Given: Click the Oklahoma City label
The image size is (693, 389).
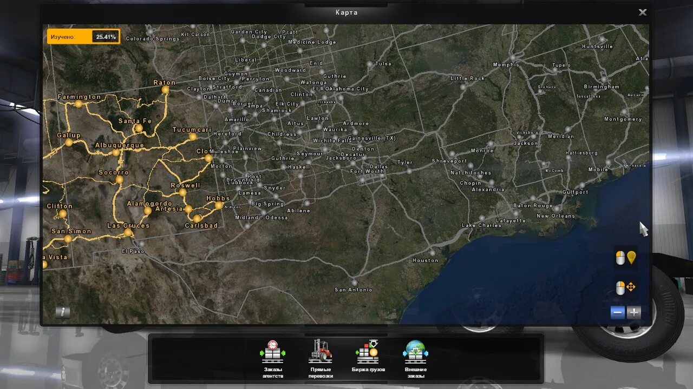Looking at the screenshot, I should 347,89.
